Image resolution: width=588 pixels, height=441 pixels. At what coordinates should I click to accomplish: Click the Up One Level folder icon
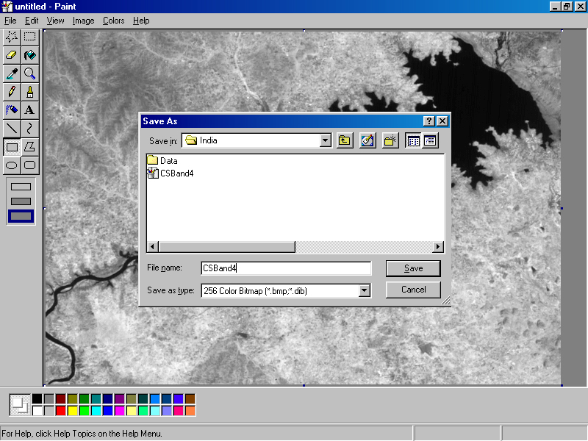point(344,140)
